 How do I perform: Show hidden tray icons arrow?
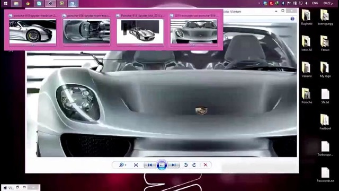pos(259,3)
